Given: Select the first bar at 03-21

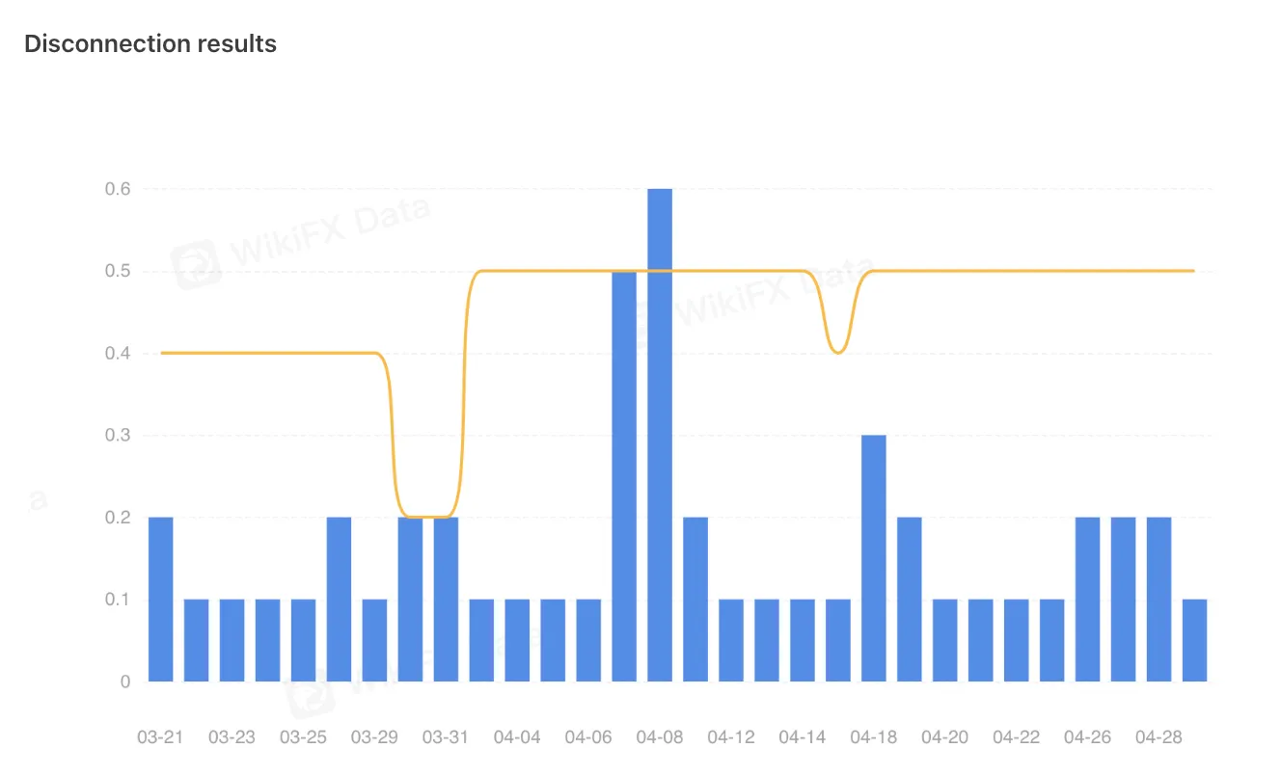Looking at the screenshot, I should tap(161, 600).
